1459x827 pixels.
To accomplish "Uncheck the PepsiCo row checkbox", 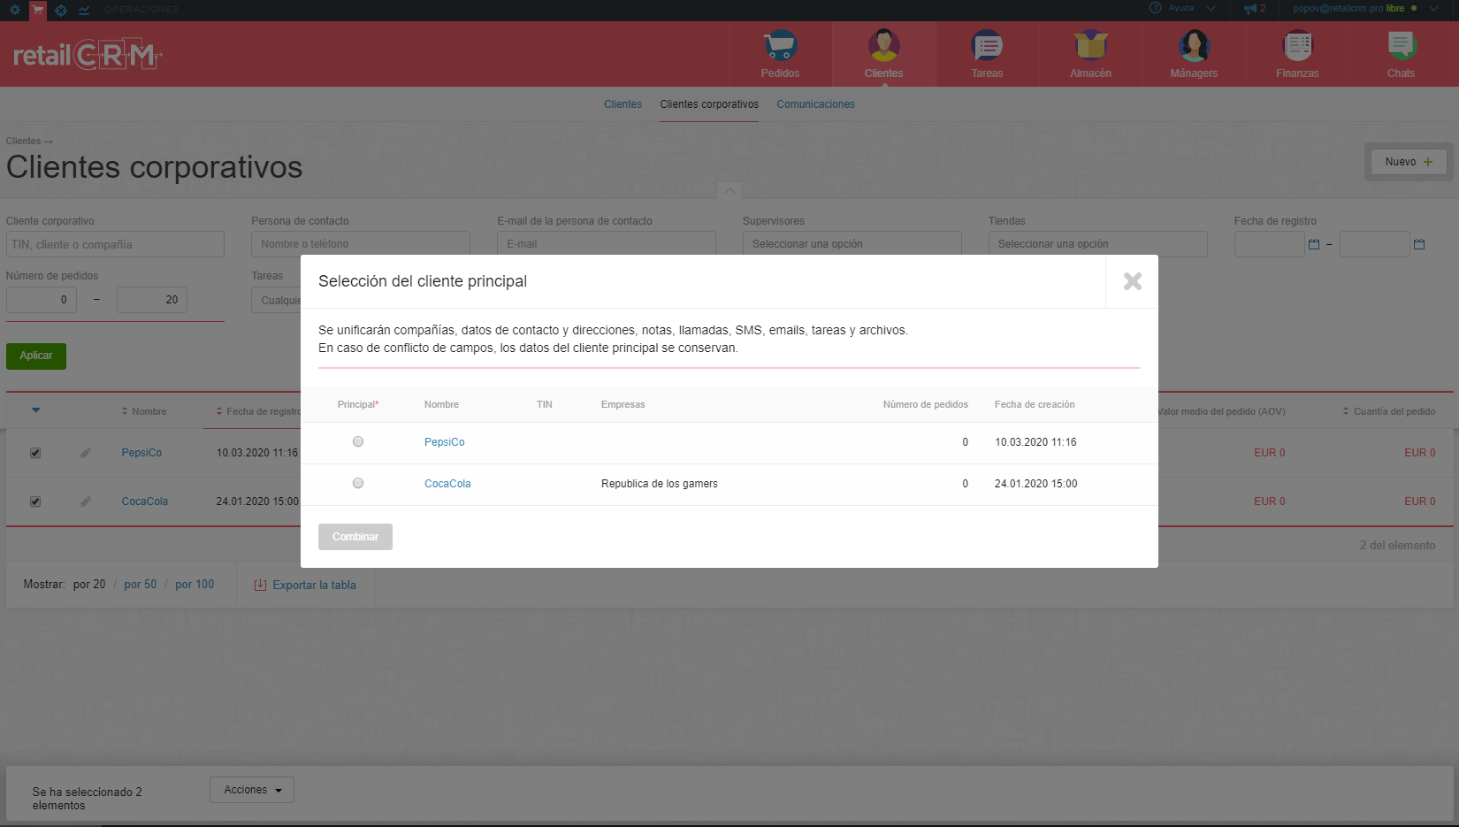I will (x=35, y=453).
